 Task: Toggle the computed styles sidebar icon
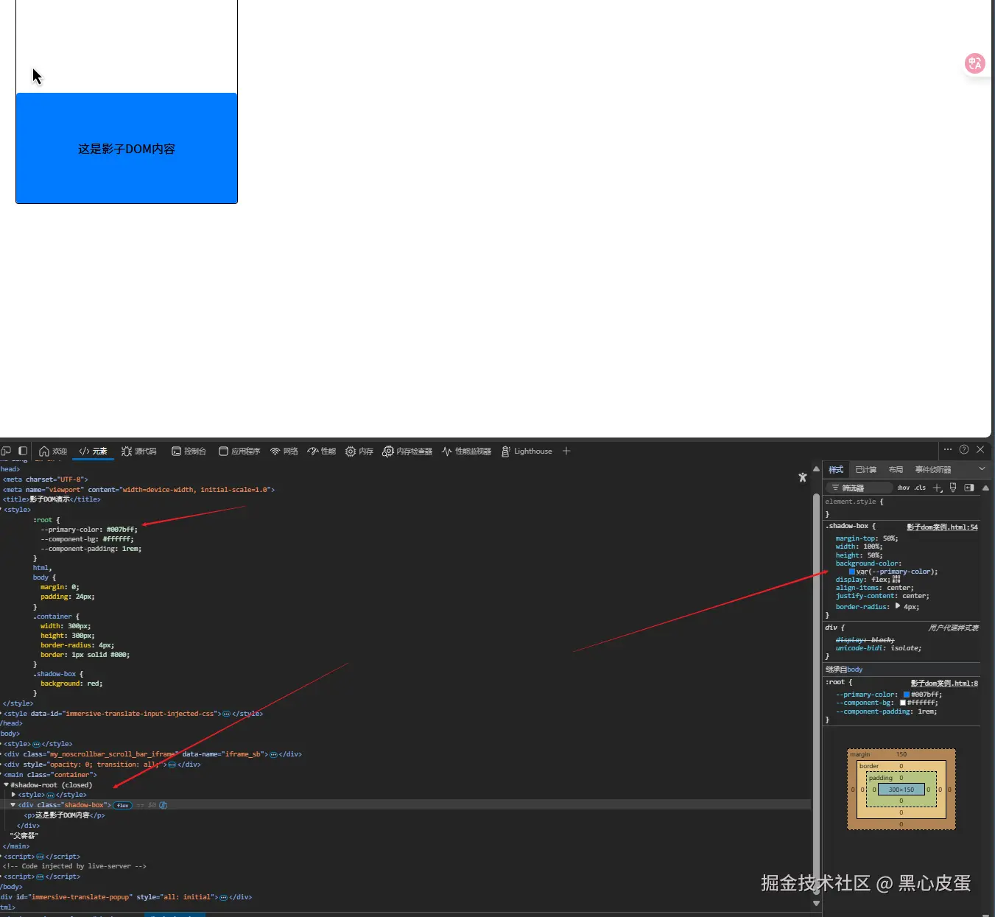(x=969, y=488)
